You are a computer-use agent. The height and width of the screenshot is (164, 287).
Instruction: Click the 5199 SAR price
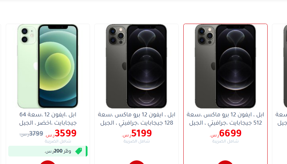coord(137,133)
